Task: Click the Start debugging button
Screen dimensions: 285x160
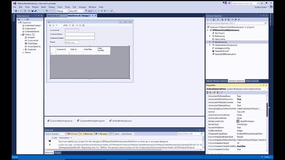Action: [89, 11]
